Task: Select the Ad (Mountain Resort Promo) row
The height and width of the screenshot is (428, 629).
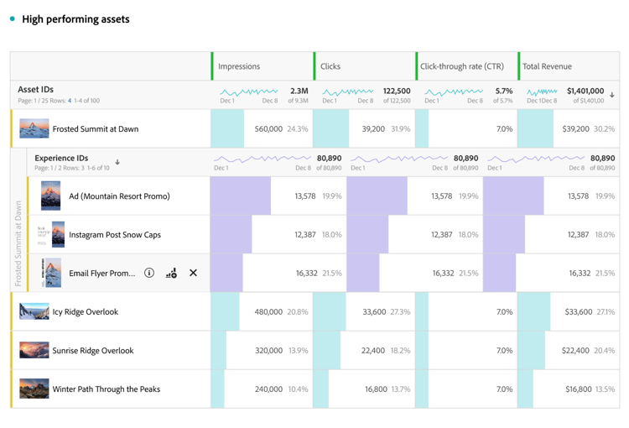Action: pos(119,196)
